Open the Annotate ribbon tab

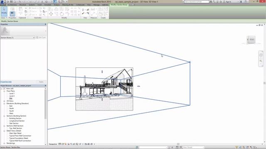[x=48, y=5]
